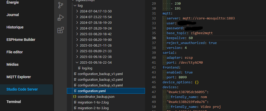Open the Historique sidebar page

[x=15, y=27]
